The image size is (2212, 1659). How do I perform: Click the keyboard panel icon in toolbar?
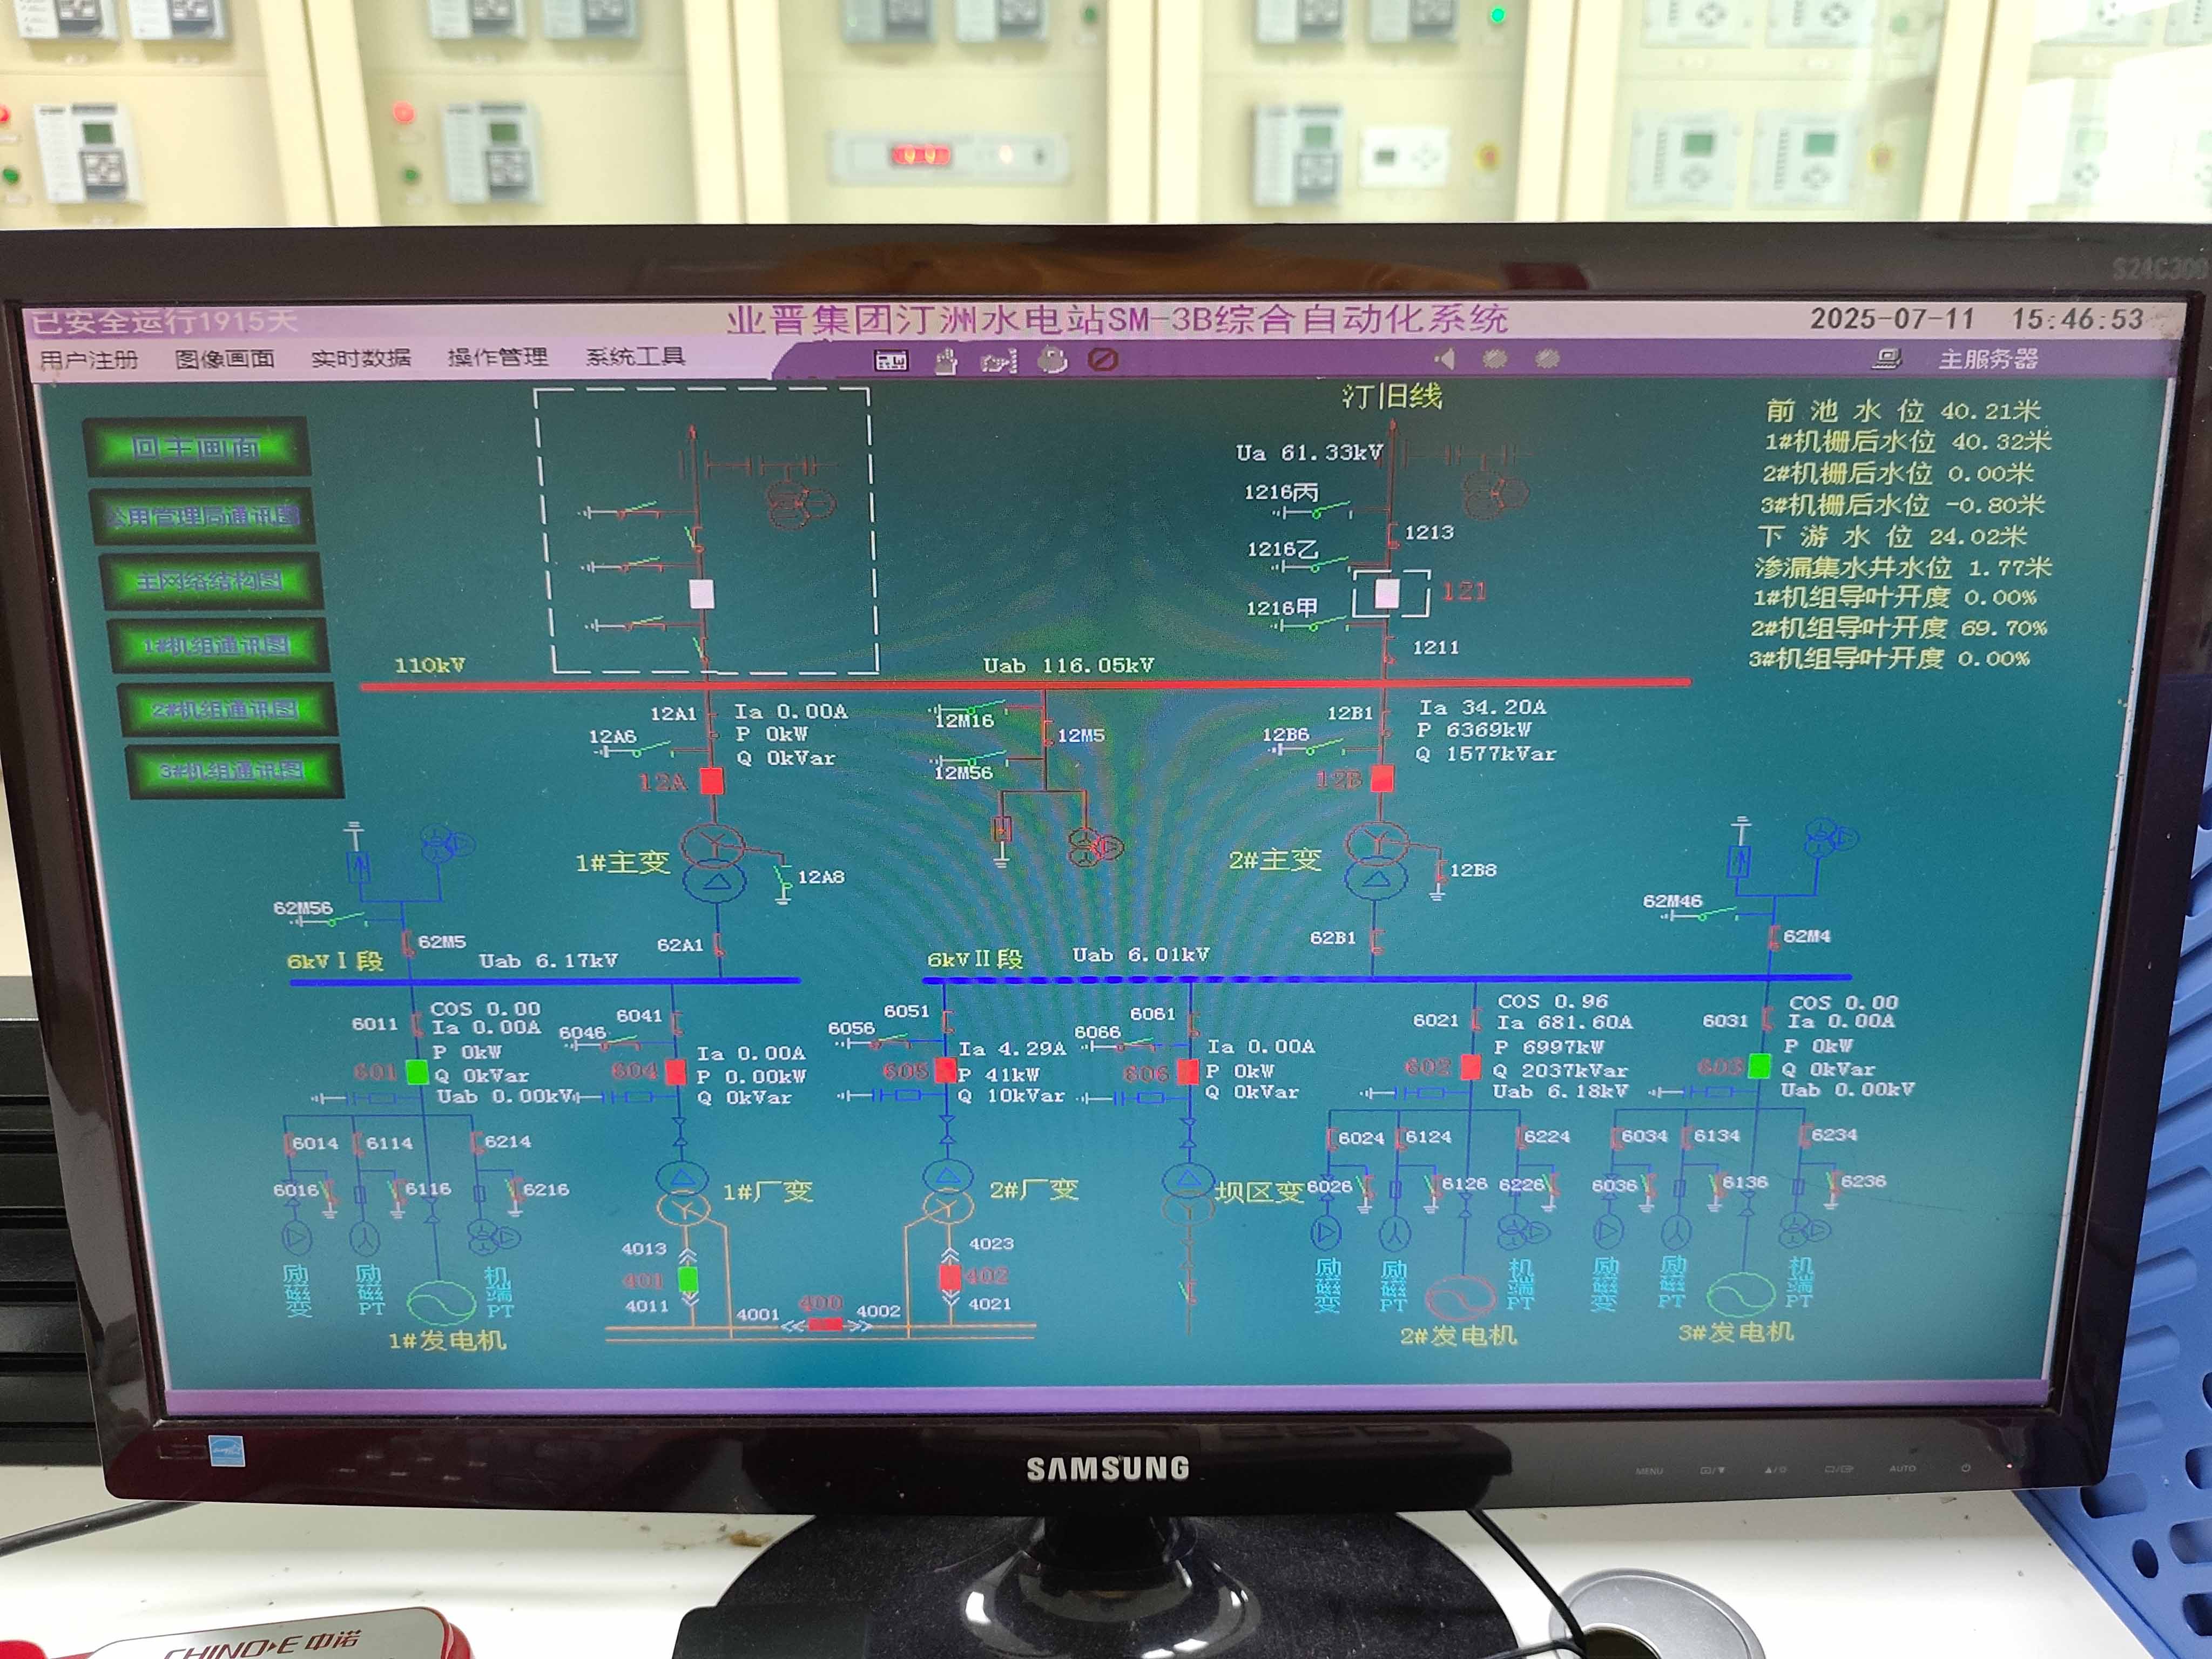tap(890, 360)
